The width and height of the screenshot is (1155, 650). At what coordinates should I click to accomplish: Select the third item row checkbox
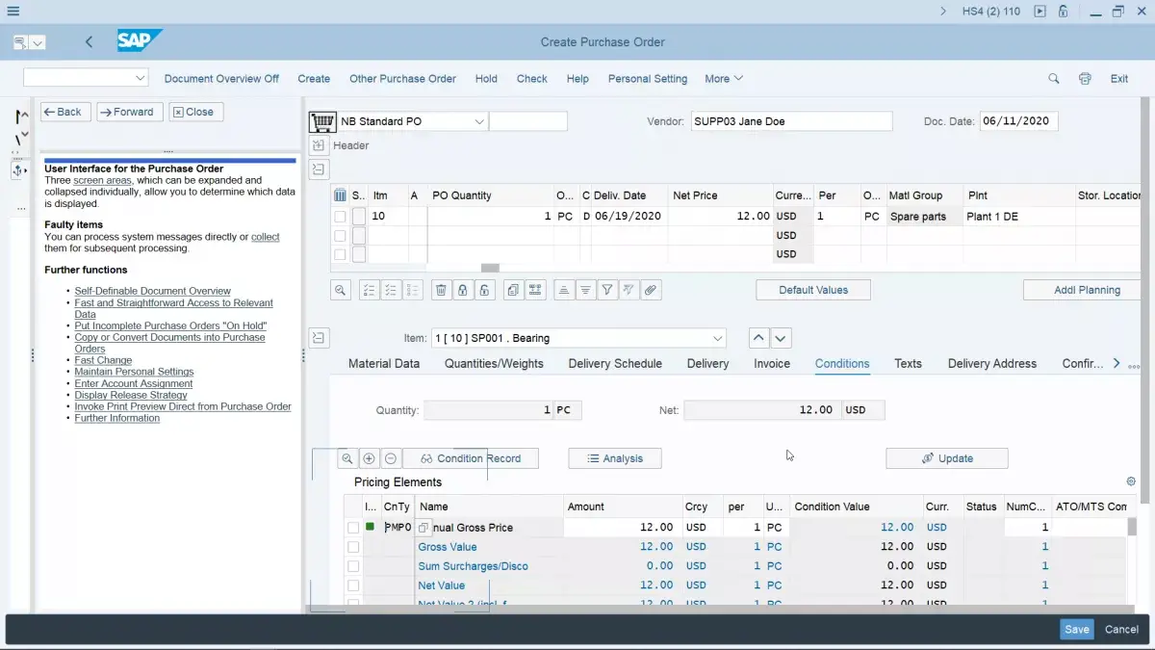click(340, 255)
